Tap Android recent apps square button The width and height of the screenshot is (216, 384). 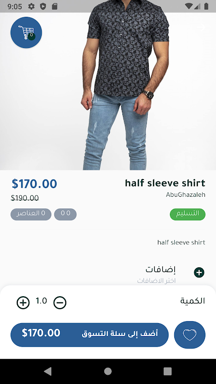tap(168, 371)
